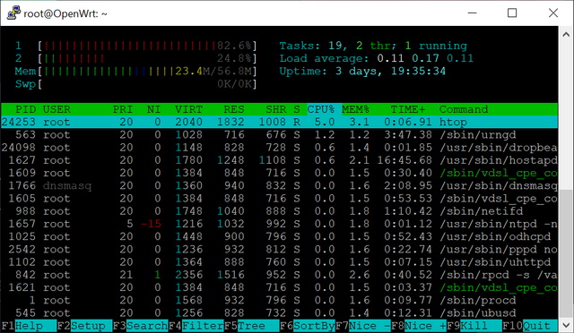Click the Load average readout
Viewport: 574px width, 333px height.
pos(377,58)
